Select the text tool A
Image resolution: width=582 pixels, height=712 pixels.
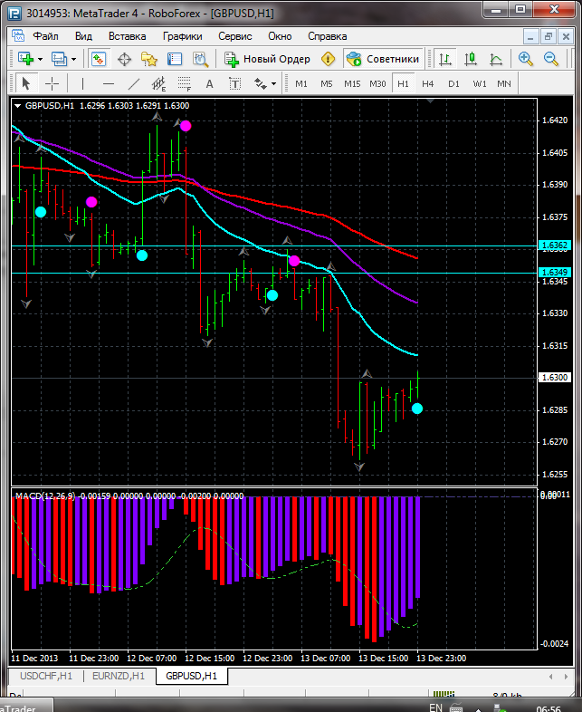pos(209,83)
